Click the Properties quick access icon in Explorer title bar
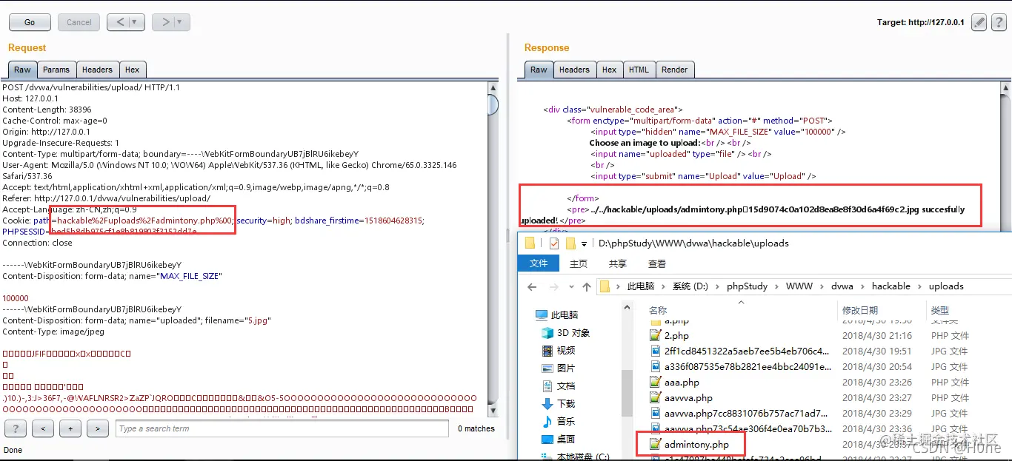1012x461 pixels. (x=553, y=243)
